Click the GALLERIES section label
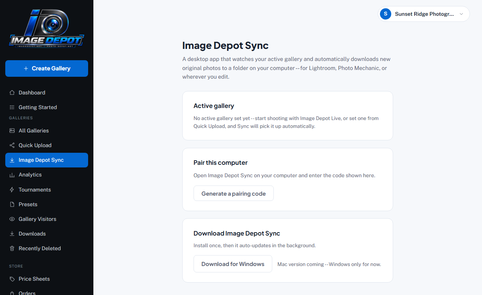482x295 pixels. pyautogui.click(x=21, y=118)
